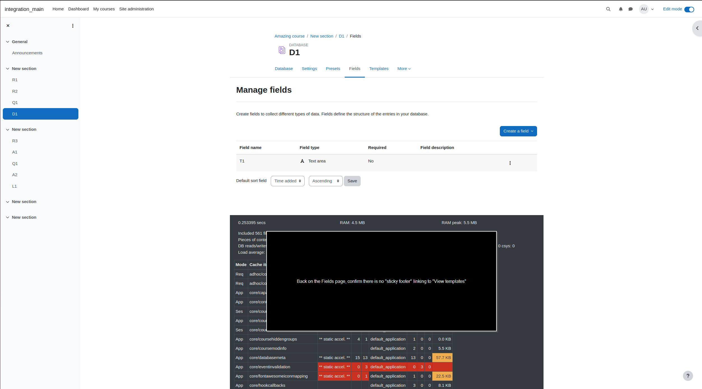The image size is (702, 389).
Task: Open actions menu for field T1
Action: pyautogui.click(x=510, y=163)
